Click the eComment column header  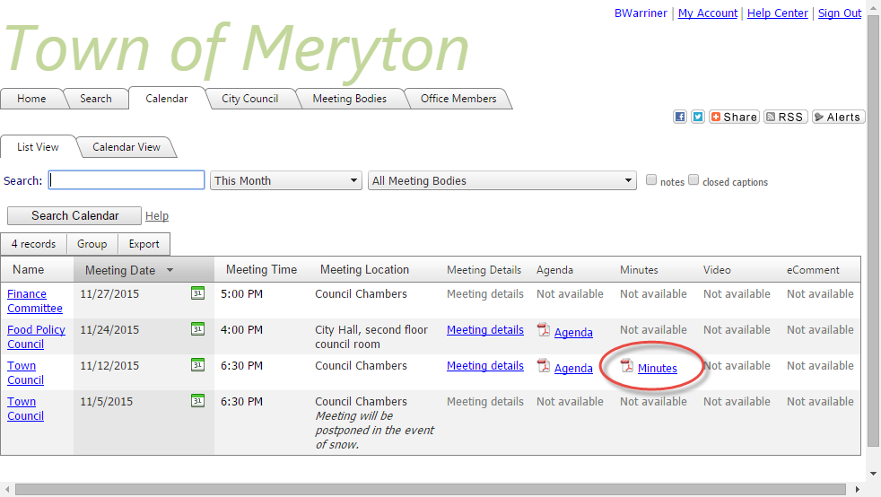tap(813, 270)
